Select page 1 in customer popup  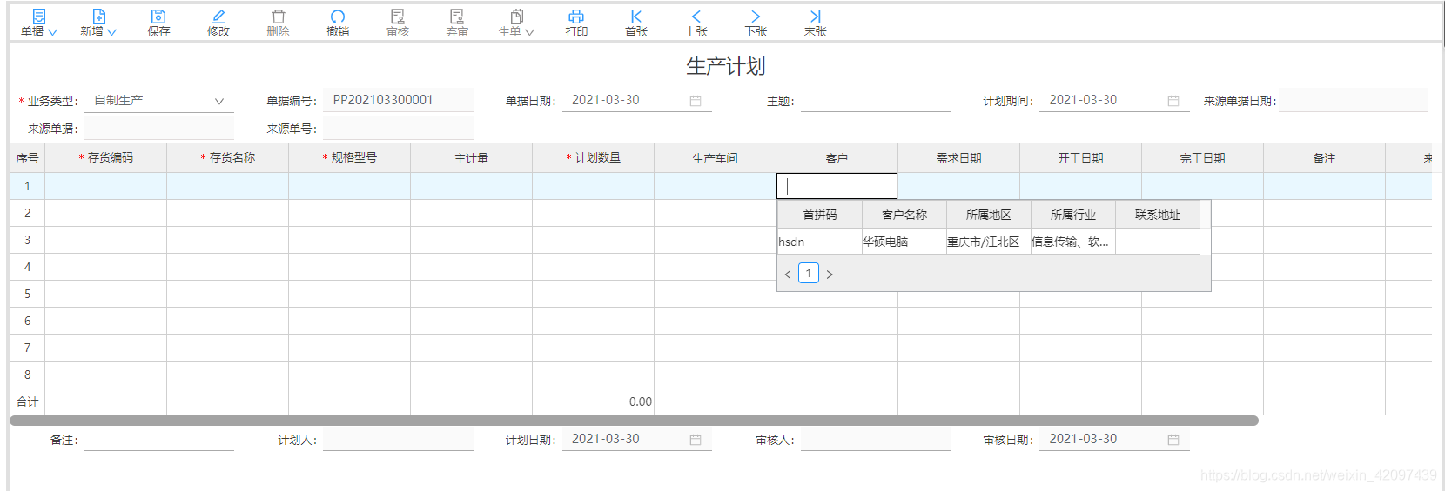(x=809, y=274)
